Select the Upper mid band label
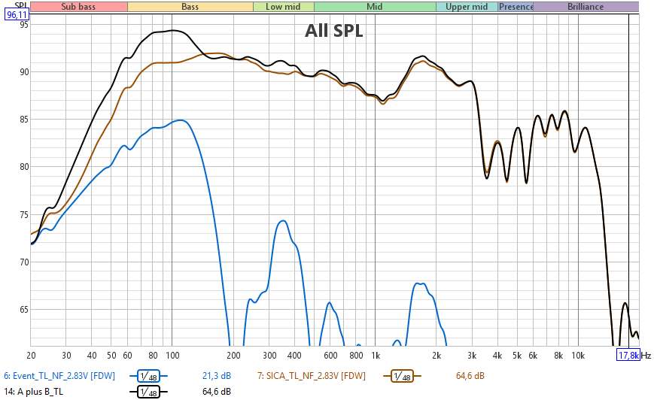 pyautogui.click(x=466, y=7)
